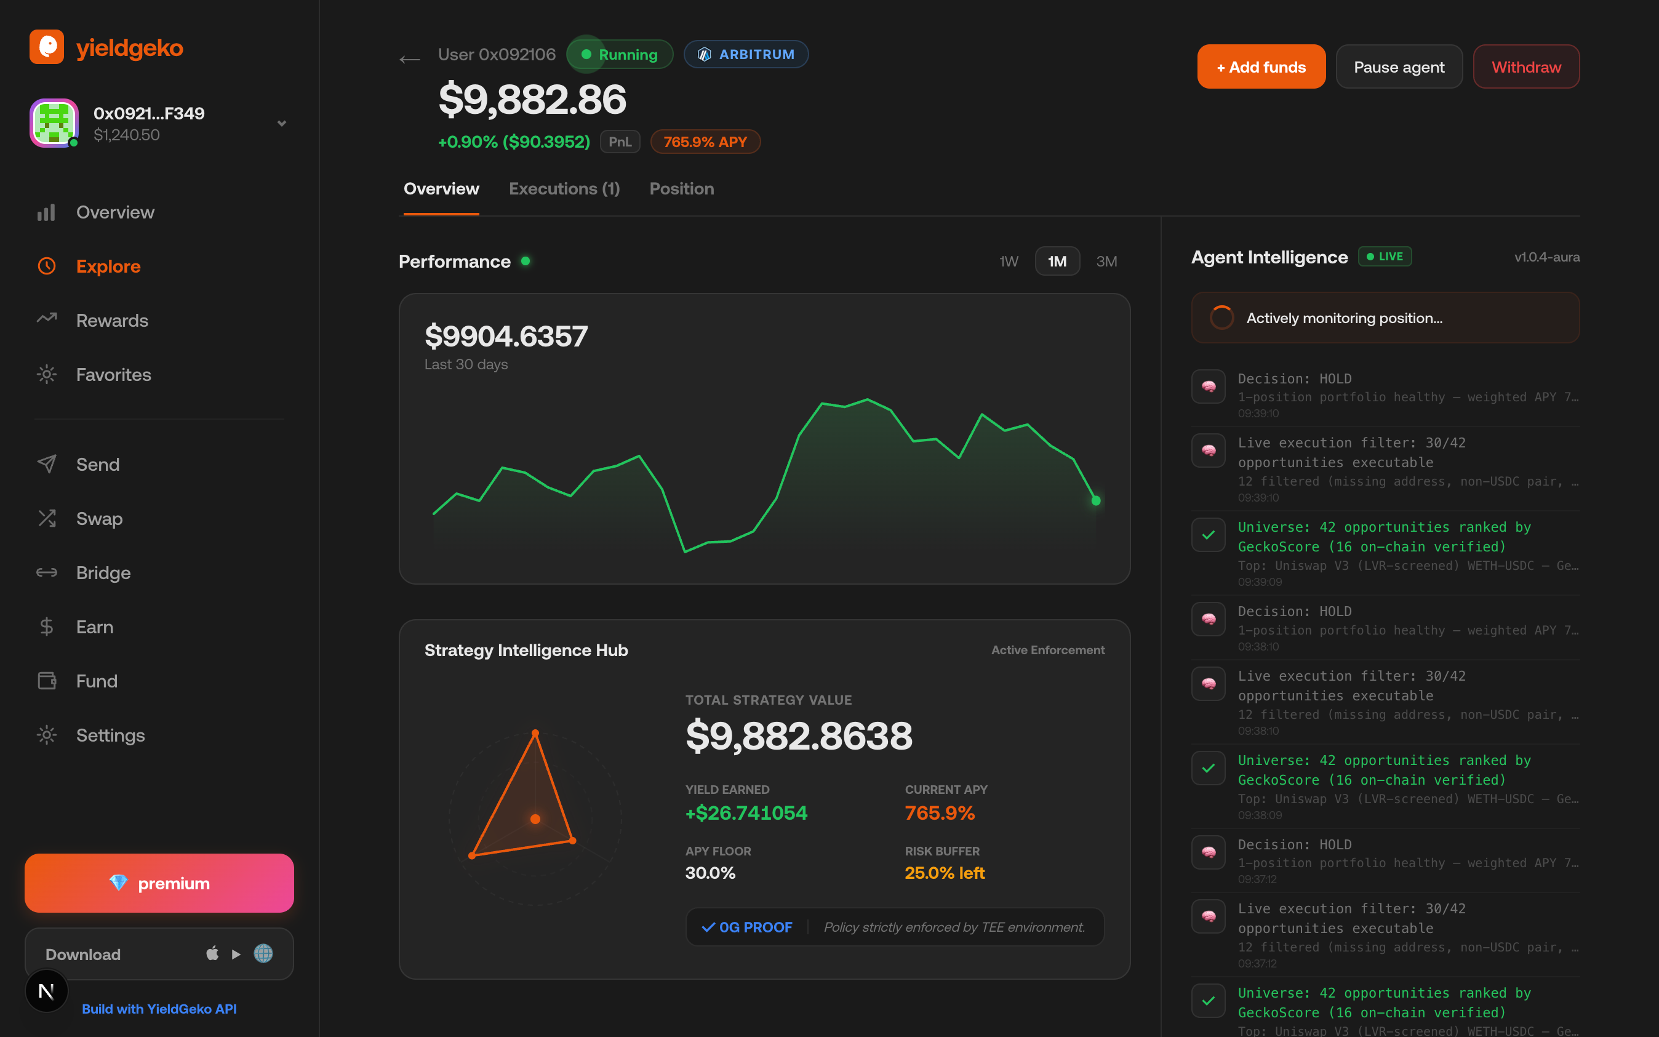Click the Bridge arrows icon
This screenshot has height=1037, width=1659.
(x=47, y=573)
